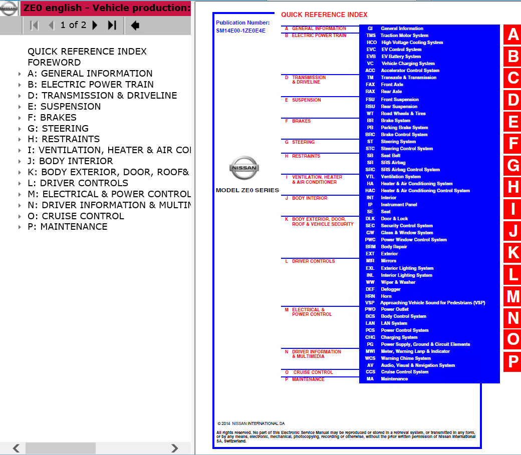
Task: Click ELECTRIC POWER TRAIN red heading
Action: 319,36
